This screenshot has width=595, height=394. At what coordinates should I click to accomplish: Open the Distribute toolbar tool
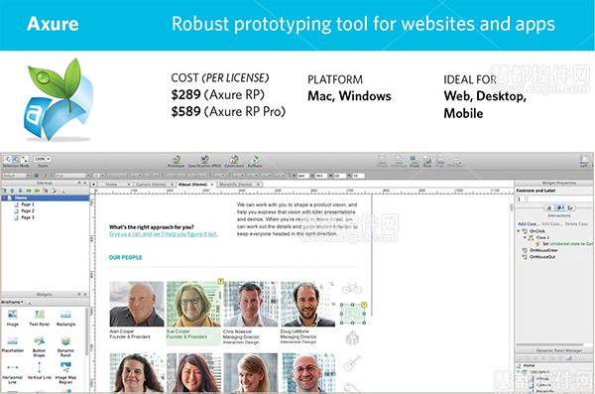pyautogui.click(x=456, y=161)
